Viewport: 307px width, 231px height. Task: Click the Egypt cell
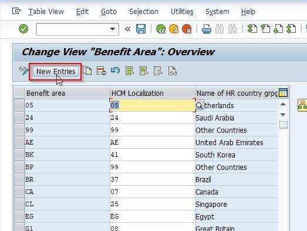point(236,217)
